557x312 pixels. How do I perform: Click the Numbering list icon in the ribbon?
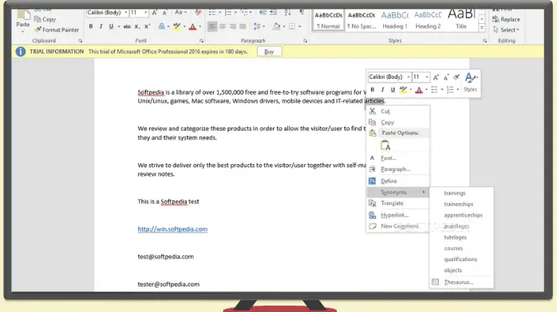pos(228,13)
